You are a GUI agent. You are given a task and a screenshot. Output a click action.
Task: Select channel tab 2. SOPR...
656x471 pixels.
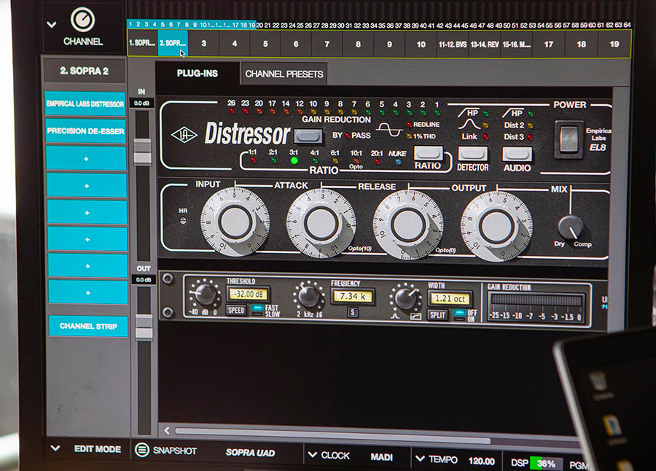tap(173, 43)
